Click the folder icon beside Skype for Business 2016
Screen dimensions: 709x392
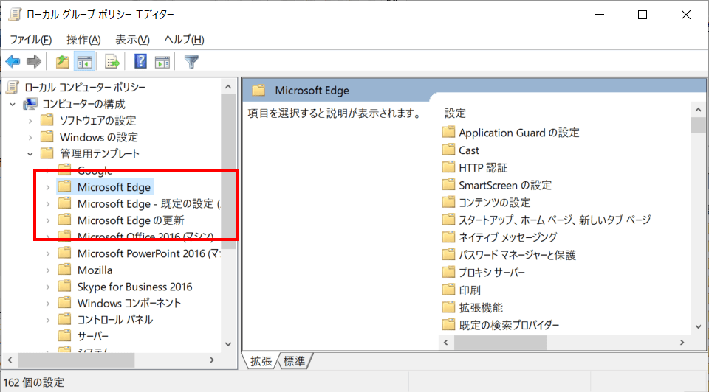65,286
